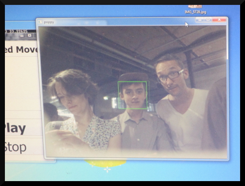Click the green face-detection rectangle
This screenshot has width=245, height=186.
(132, 95)
